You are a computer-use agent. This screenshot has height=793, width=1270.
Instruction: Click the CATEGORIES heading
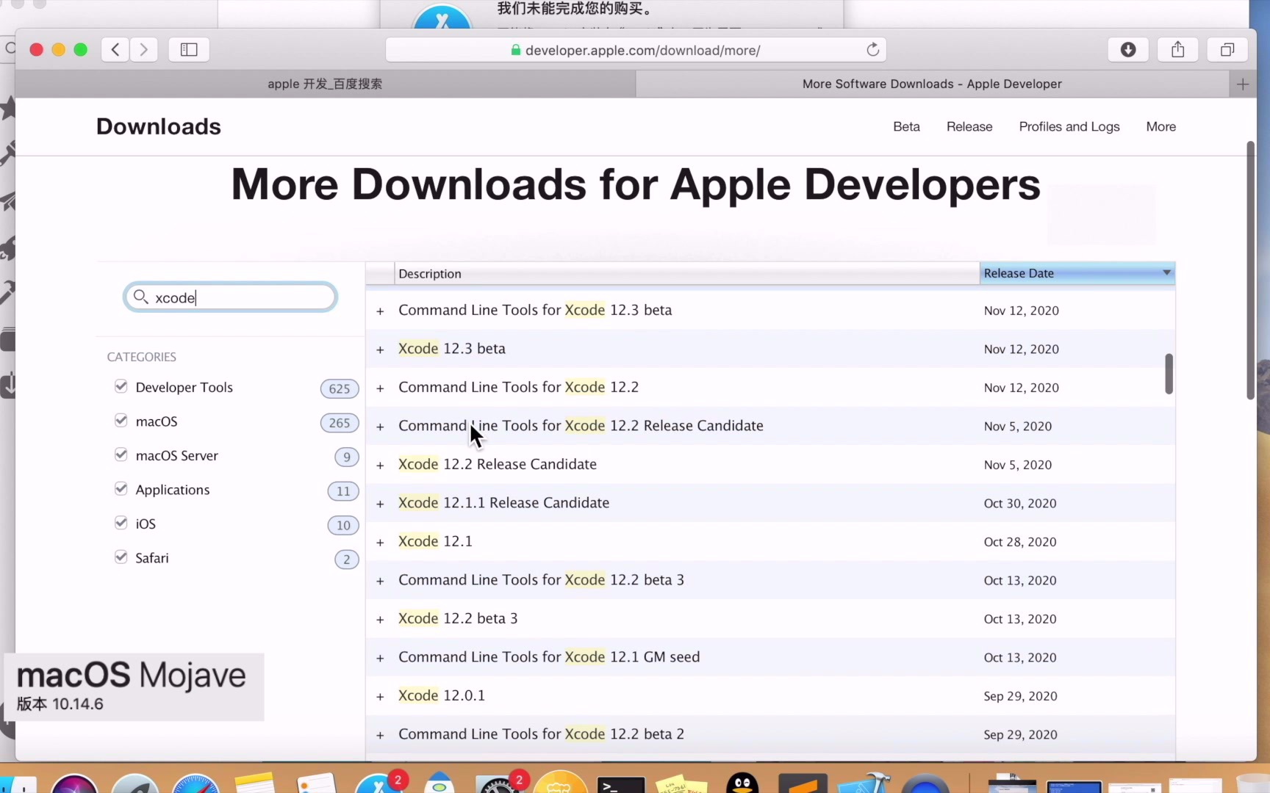coord(142,357)
